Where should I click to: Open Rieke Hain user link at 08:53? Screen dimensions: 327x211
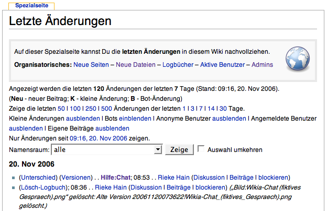174,178
